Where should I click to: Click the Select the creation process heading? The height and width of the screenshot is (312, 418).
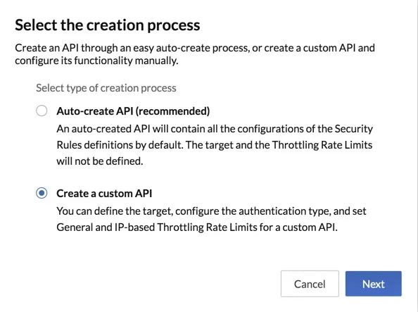tap(108, 25)
